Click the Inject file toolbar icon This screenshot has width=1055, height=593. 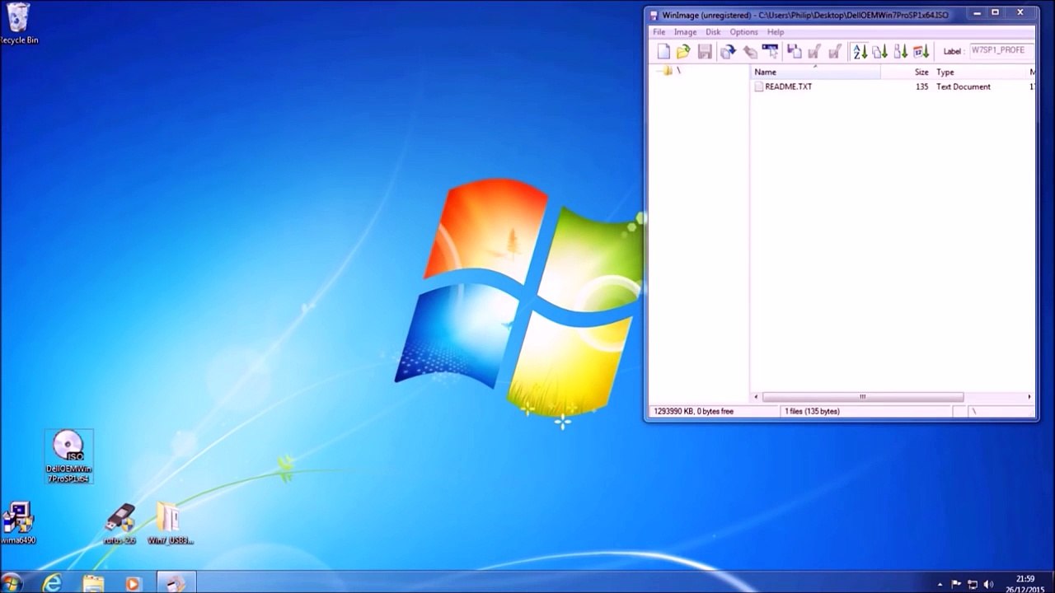pos(794,52)
